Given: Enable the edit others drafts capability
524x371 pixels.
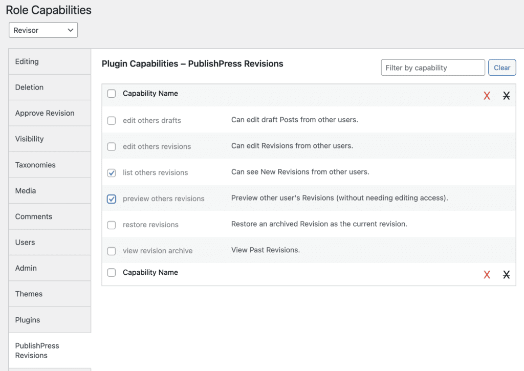Looking at the screenshot, I should 112,121.
